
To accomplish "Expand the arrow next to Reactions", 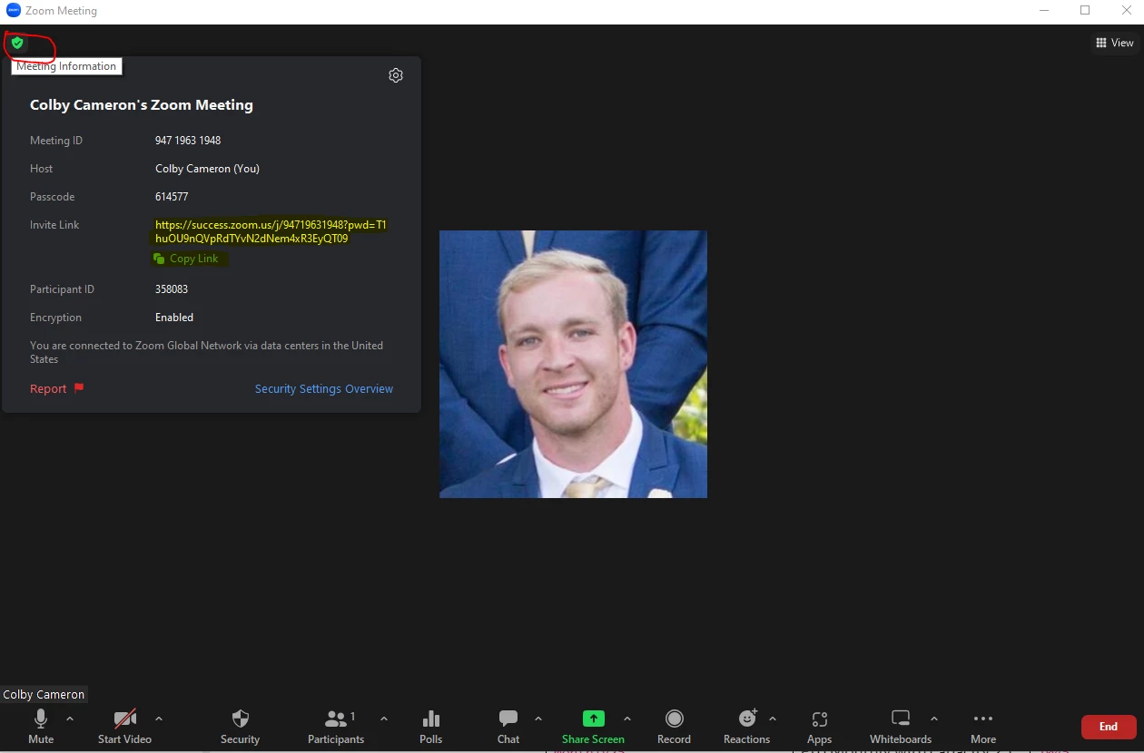I will pos(773,719).
